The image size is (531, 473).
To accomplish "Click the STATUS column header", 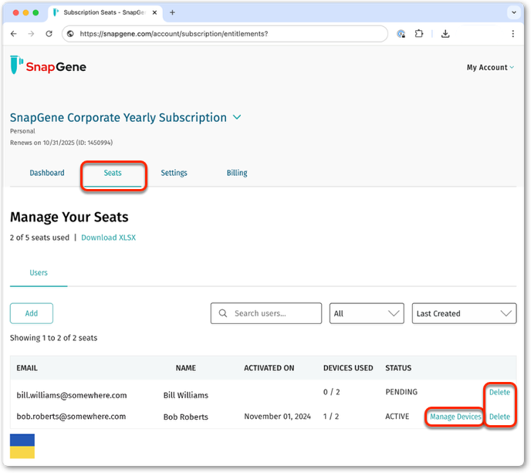I will [x=398, y=368].
